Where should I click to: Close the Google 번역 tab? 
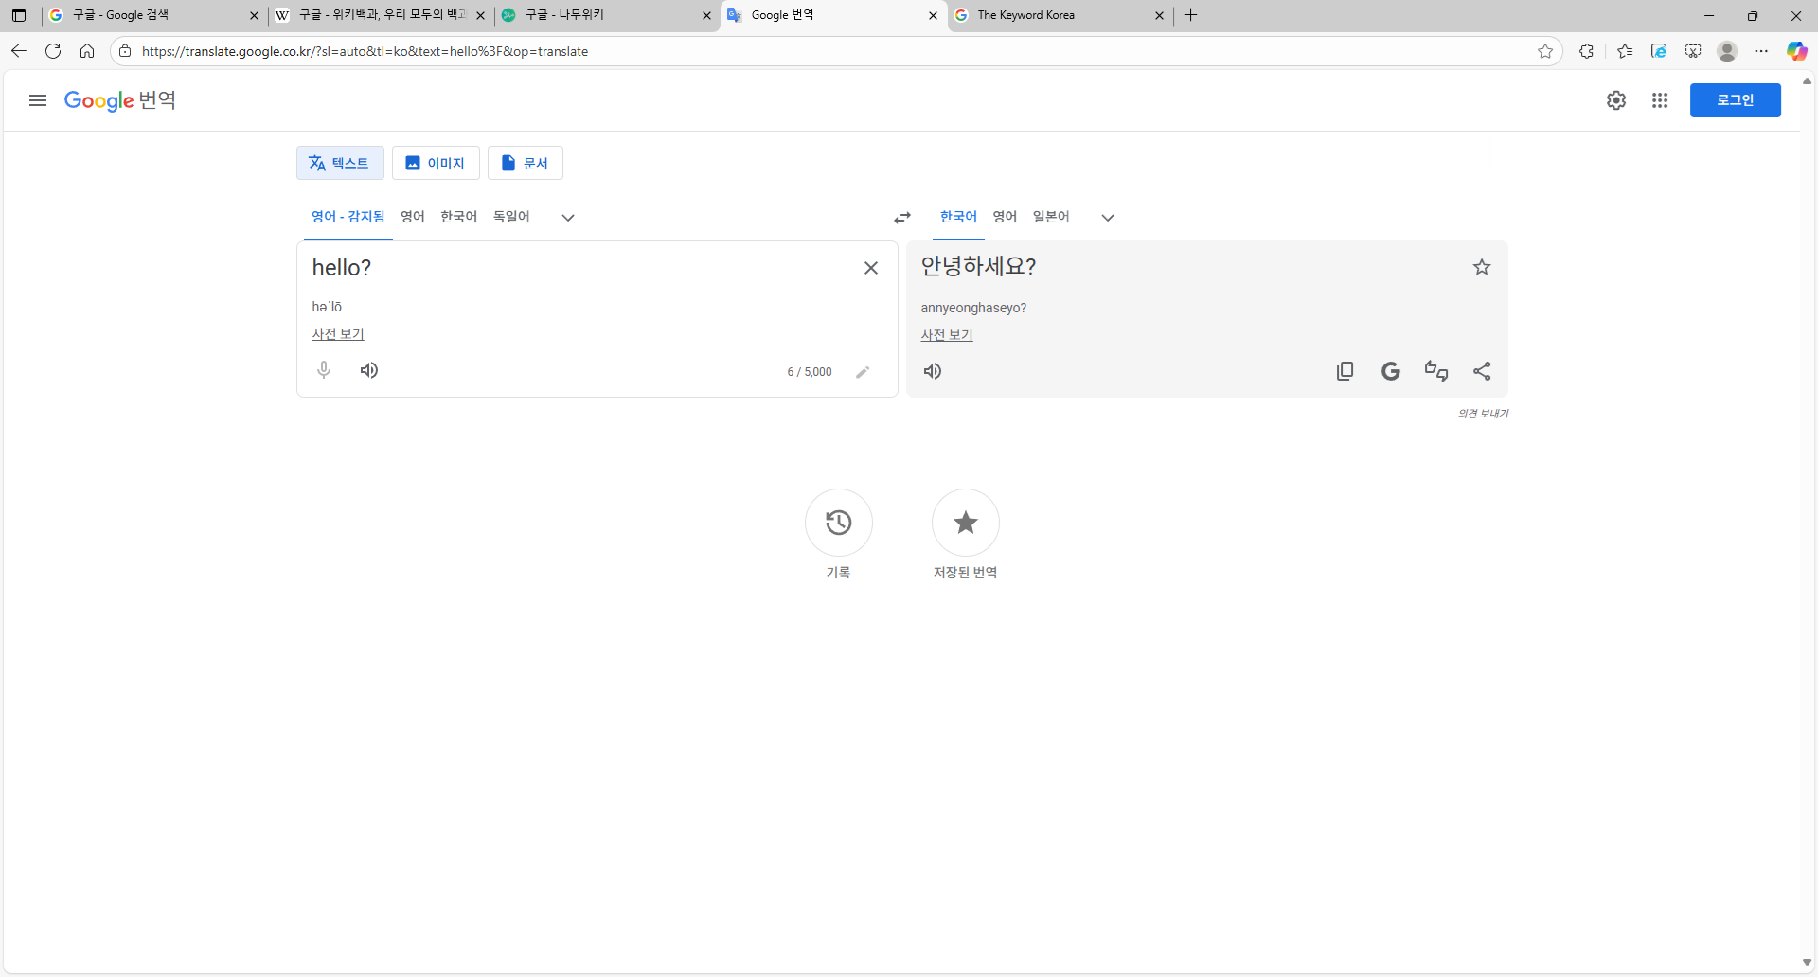(933, 15)
